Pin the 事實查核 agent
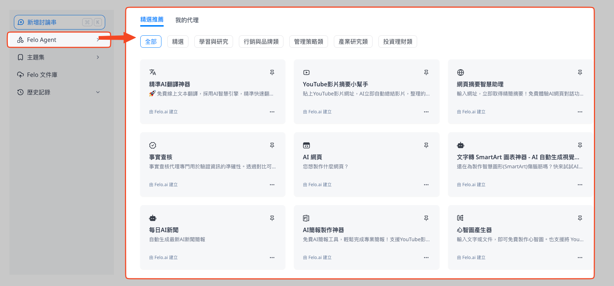Viewport: 614px width, 286px height. coord(272,145)
